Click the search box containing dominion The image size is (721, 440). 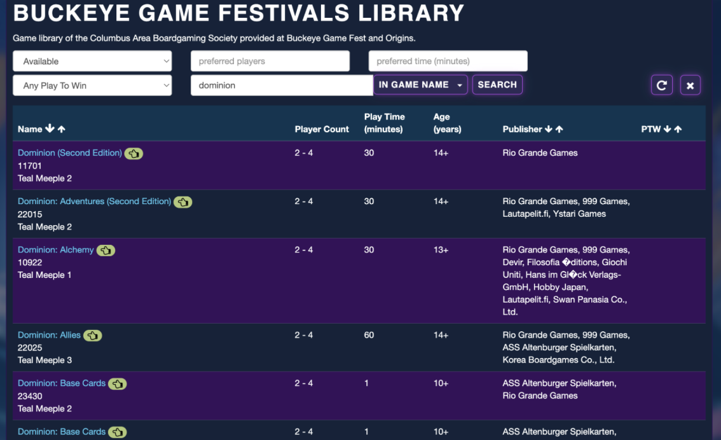click(282, 85)
